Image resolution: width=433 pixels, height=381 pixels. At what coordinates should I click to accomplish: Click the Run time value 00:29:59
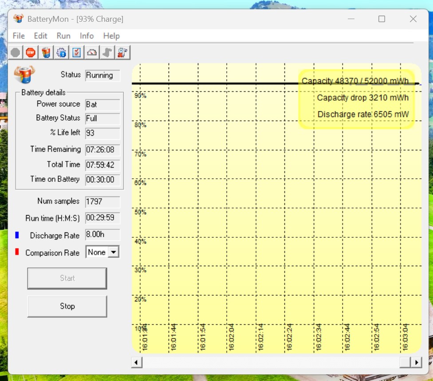pyautogui.click(x=102, y=218)
